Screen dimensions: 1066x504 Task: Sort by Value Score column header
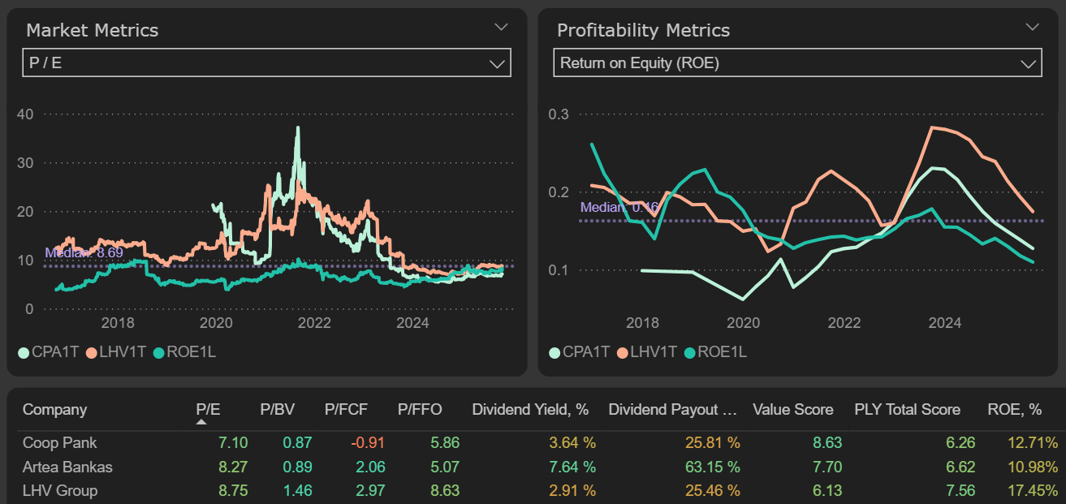[792, 410]
